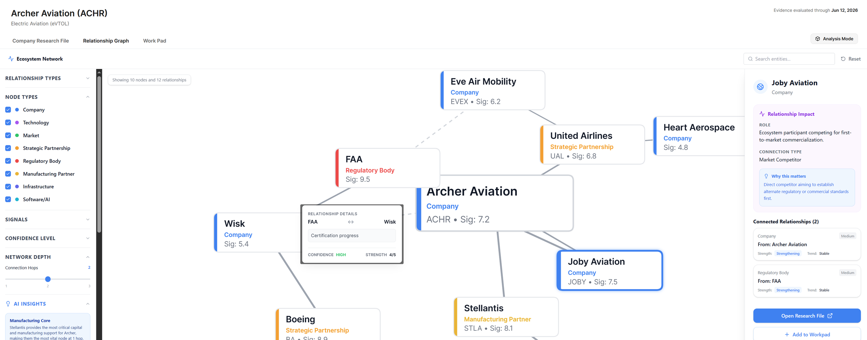Collapse the AI Insights section
The height and width of the screenshot is (340, 867).
[x=48, y=304]
